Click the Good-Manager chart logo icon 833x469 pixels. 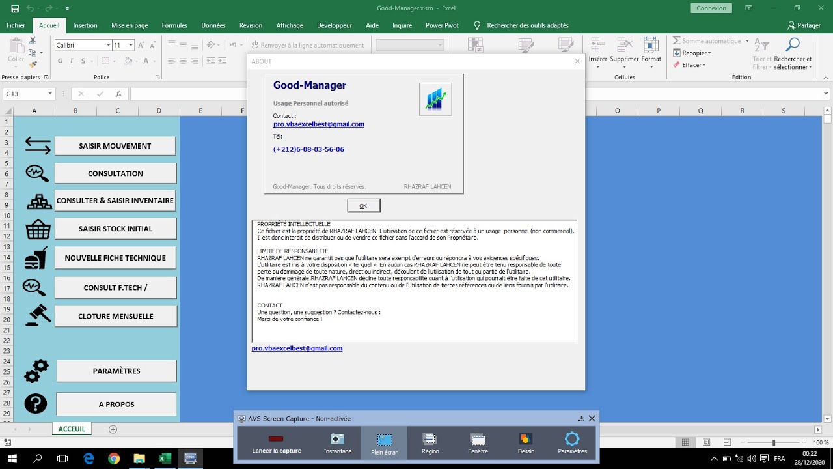pyautogui.click(x=435, y=99)
